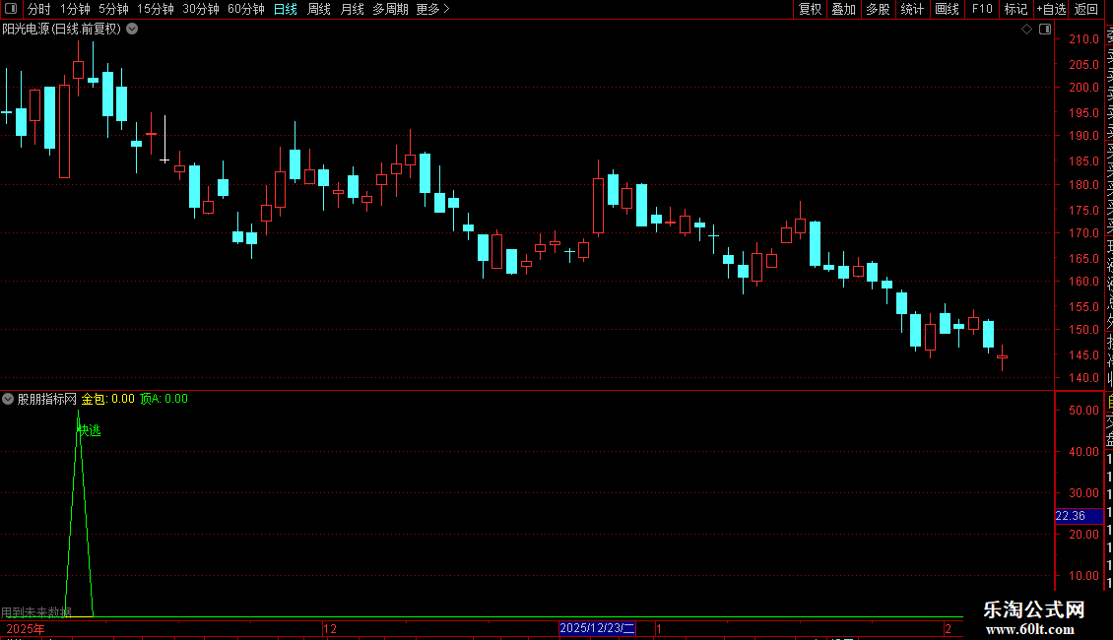Click the 2025年 label on time axis
The width and height of the screenshot is (1113, 640).
point(26,628)
